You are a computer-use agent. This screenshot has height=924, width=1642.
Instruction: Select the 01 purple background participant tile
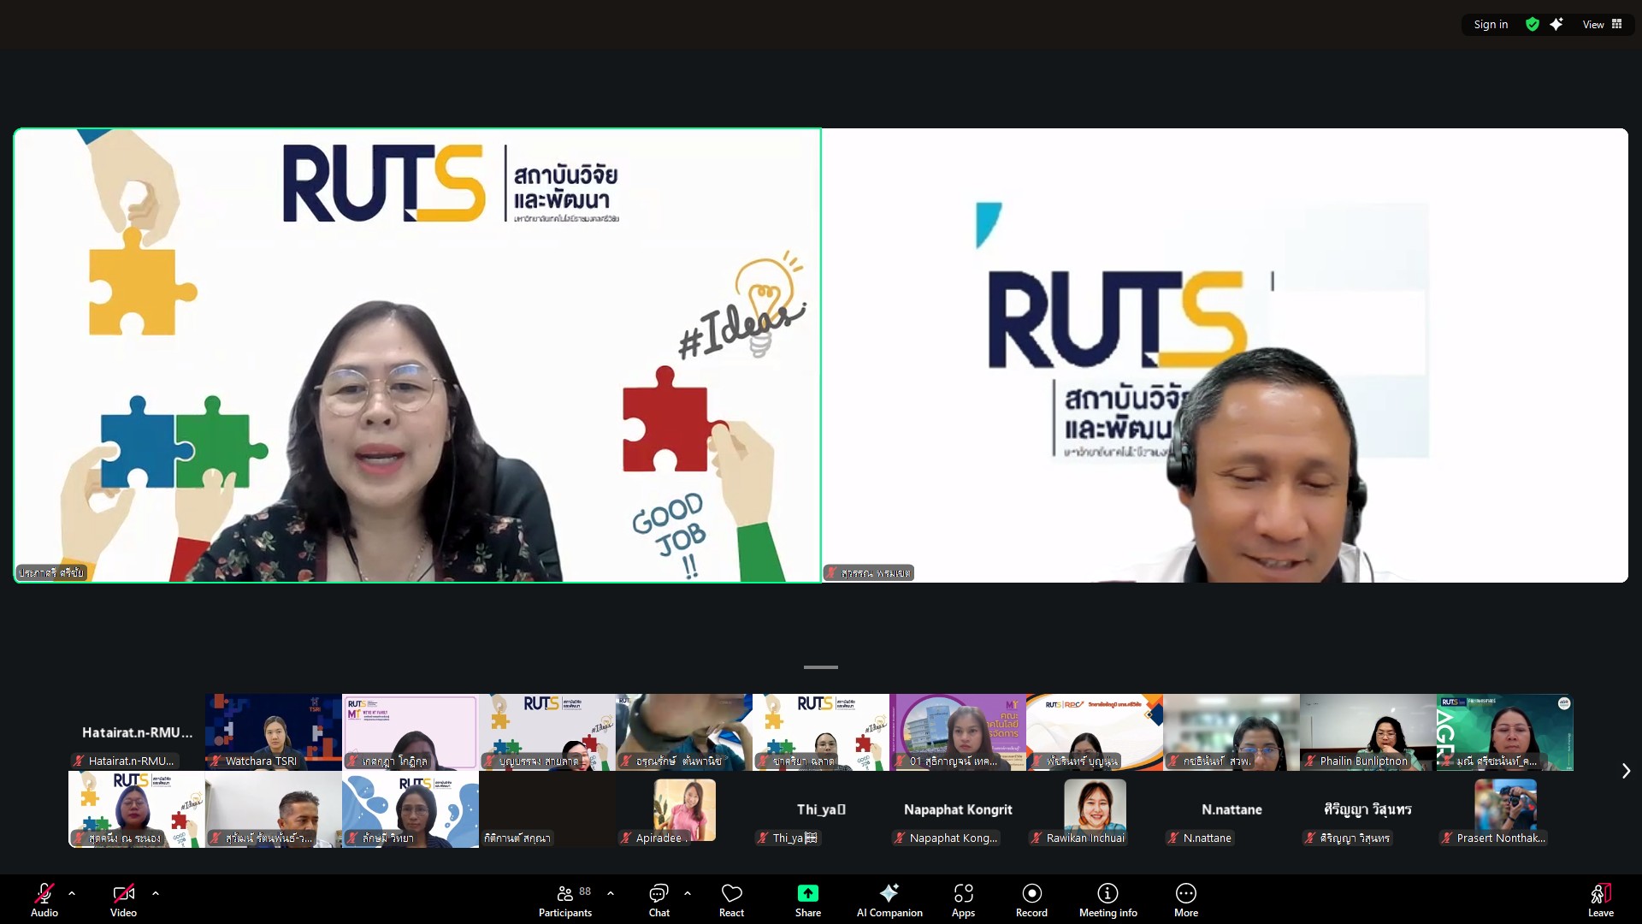point(958,732)
